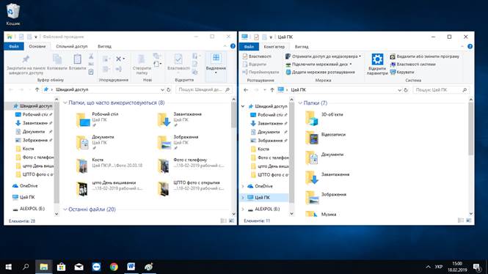Collapse the Папки, що часто використовуються group

tap(65, 103)
